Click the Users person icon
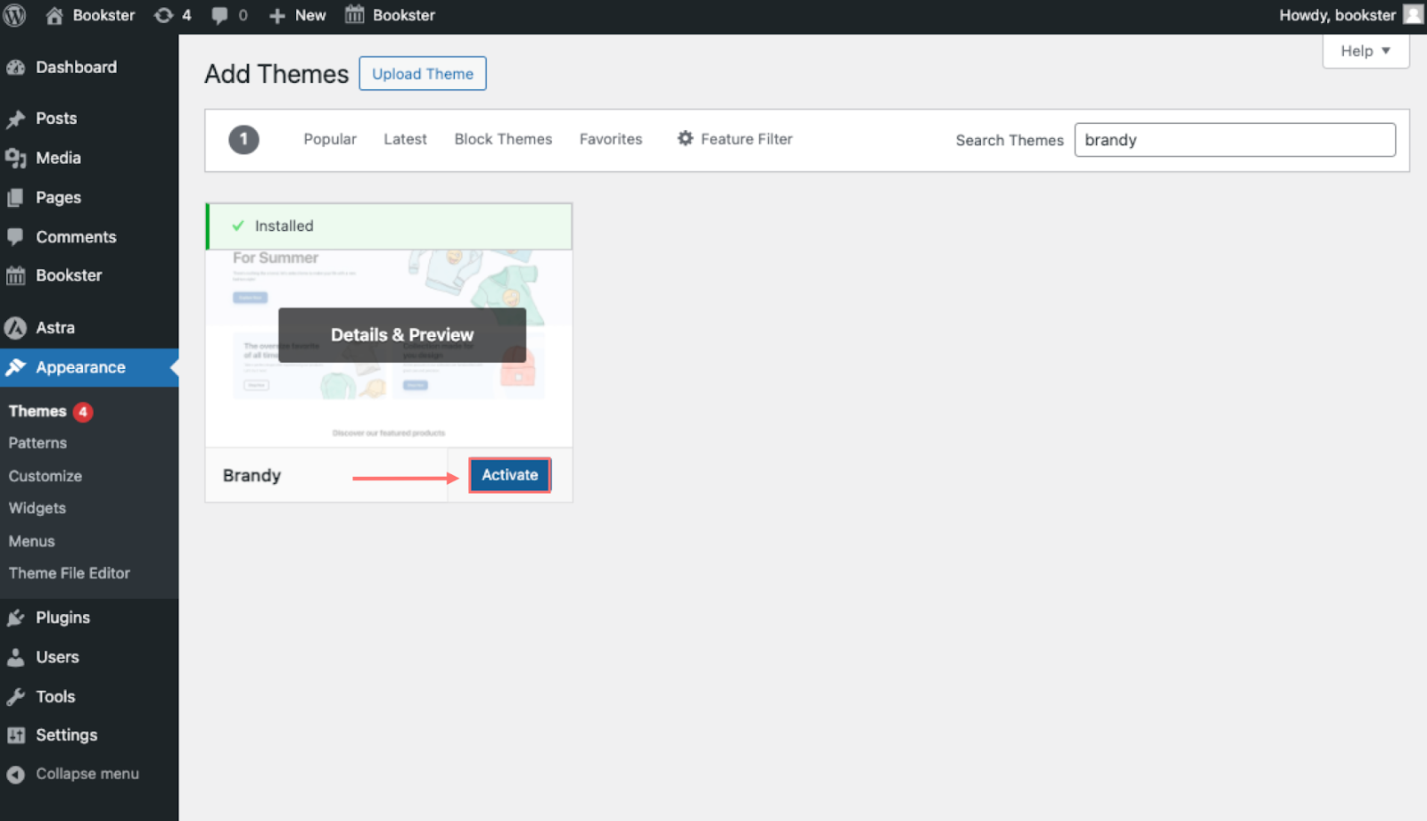The height and width of the screenshot is (821, 1427). click(x=15, y=657)
